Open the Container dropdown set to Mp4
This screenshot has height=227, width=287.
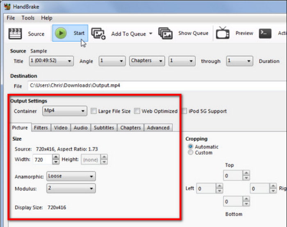point(65,111)
